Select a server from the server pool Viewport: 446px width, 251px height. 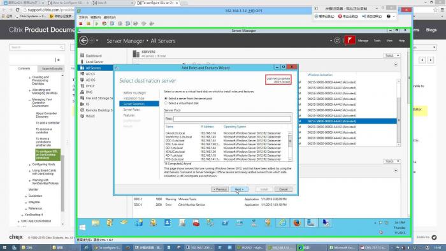166,98
